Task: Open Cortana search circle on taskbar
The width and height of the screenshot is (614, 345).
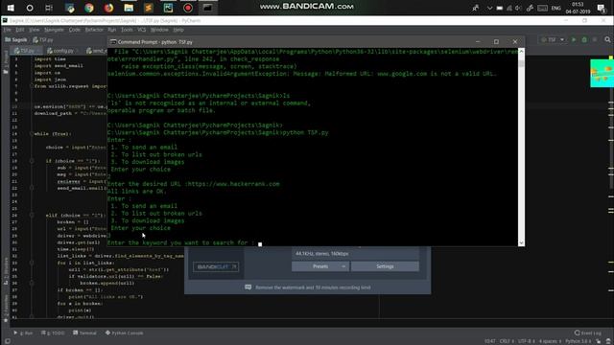Action: 30,8
